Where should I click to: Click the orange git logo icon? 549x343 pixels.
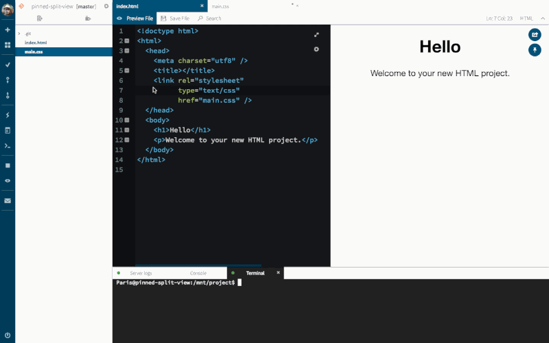[x=22, y=6]
